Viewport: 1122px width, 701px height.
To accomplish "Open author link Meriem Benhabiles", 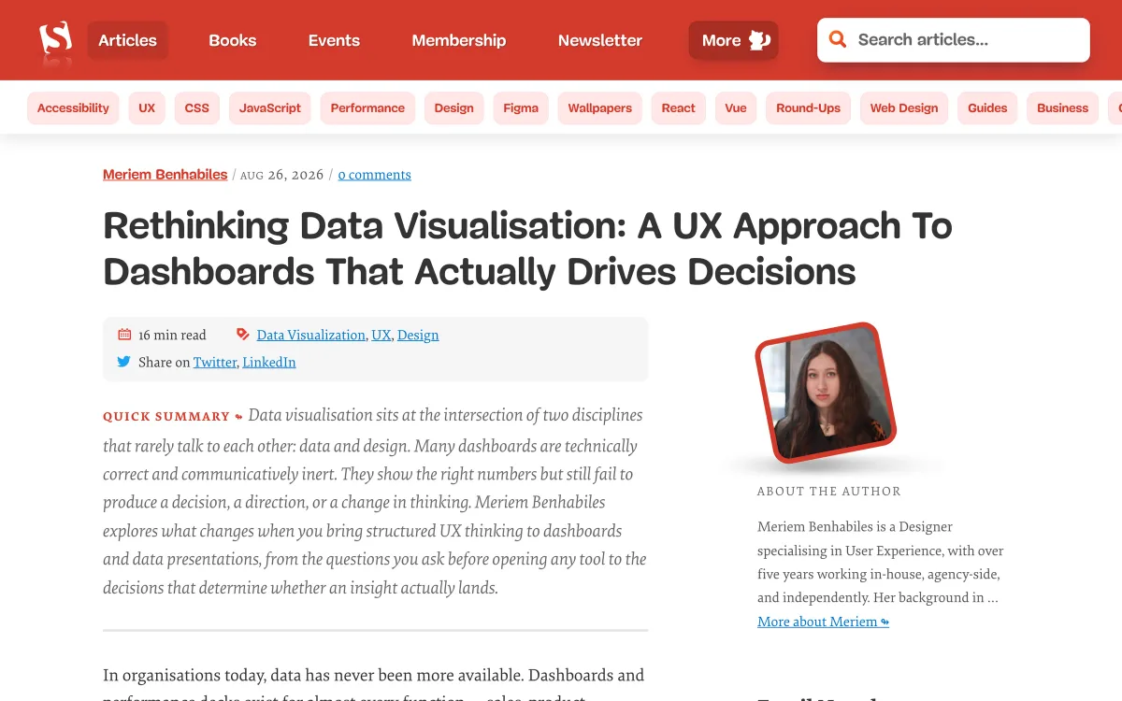I will (165, 175).
